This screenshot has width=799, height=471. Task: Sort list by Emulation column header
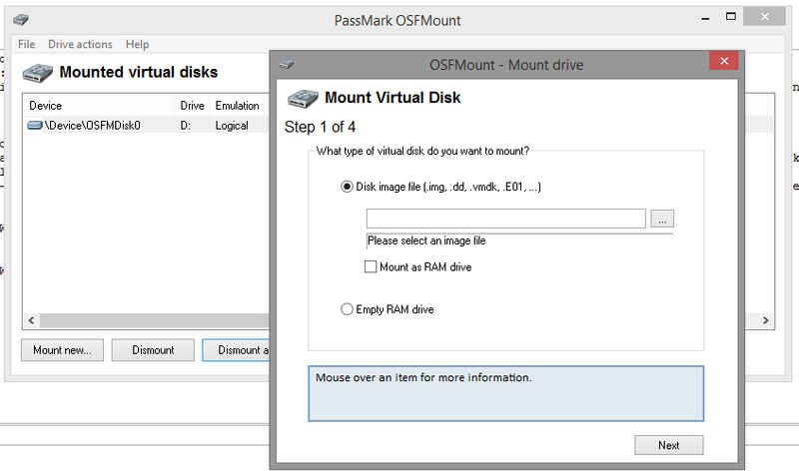tap(237, 105)
